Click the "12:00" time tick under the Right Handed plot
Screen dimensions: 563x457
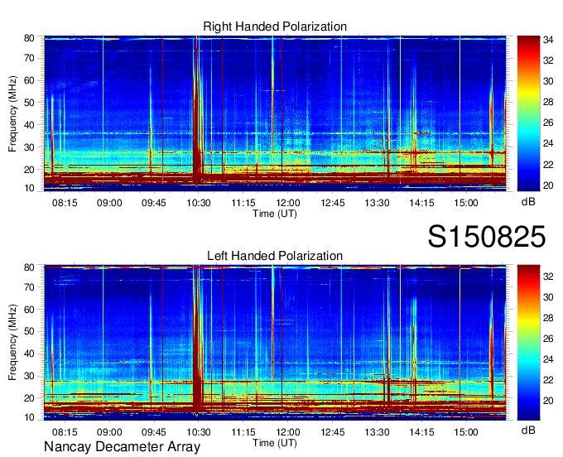point(287,203)
